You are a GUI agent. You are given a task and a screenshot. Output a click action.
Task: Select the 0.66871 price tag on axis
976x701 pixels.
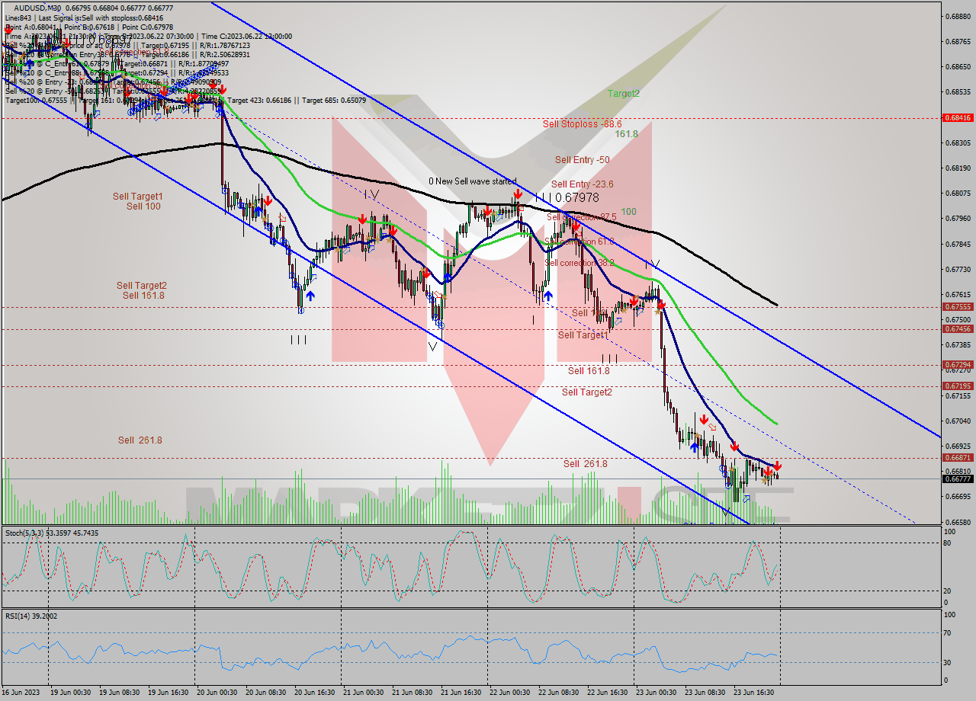pos(958,458)
